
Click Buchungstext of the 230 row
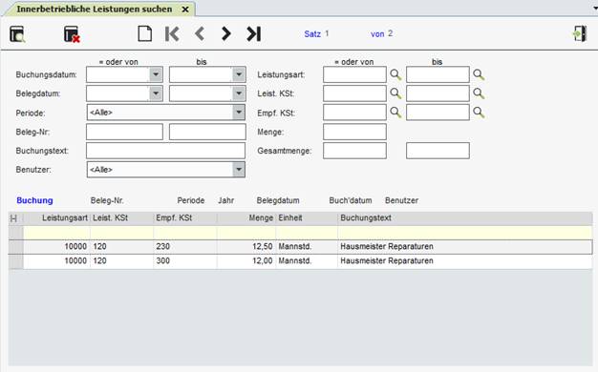click(465, 247)
